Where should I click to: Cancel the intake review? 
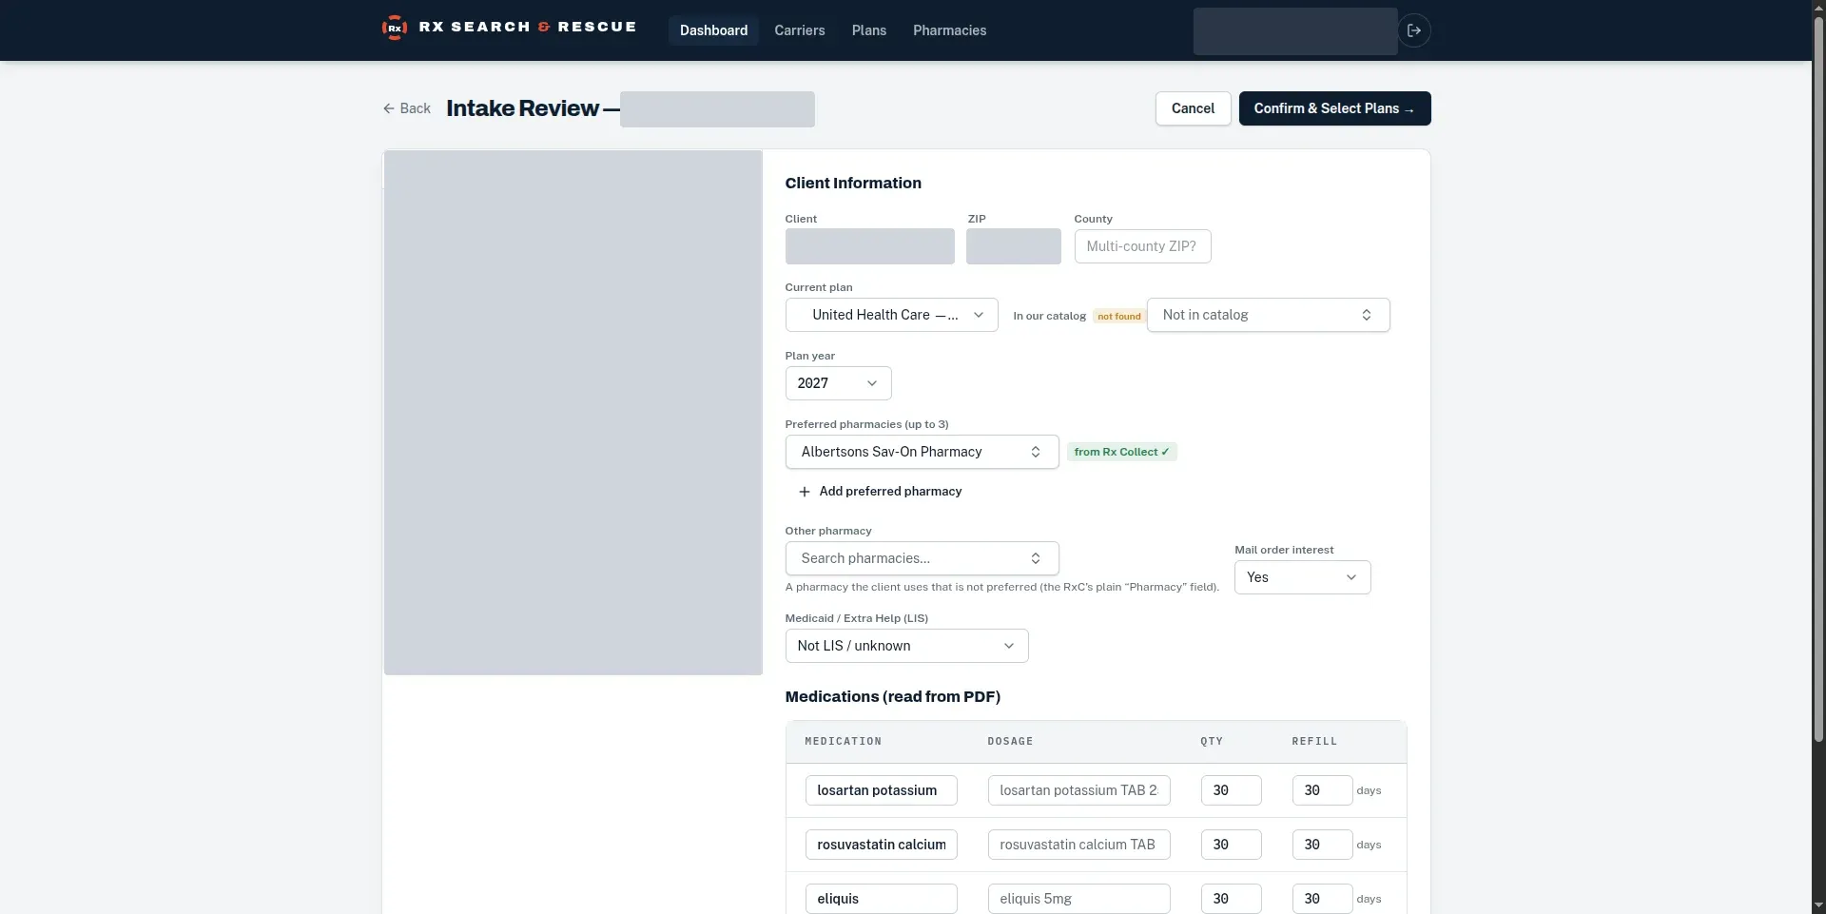pyautogui.click(x=1193, y=108)
